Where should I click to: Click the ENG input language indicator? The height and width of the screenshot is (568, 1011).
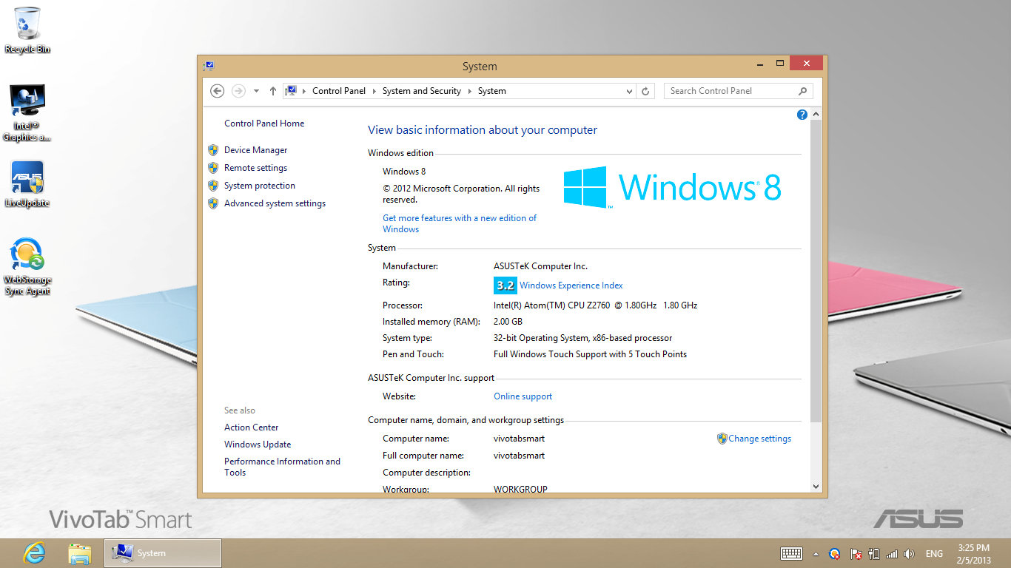point(934,553)
